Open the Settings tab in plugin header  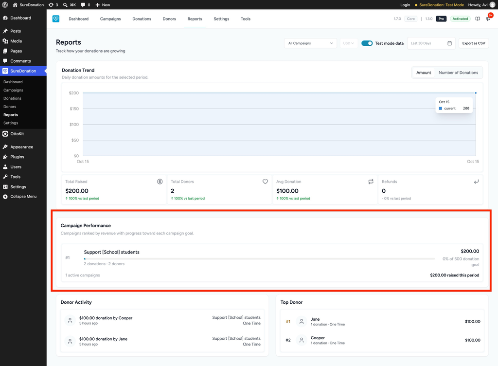(221, 19)
